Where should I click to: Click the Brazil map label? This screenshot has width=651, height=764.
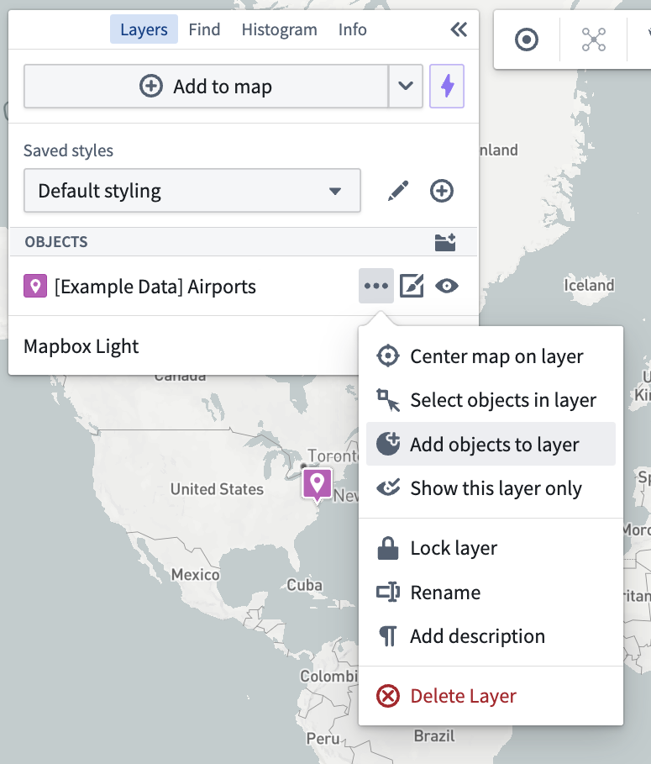[x=433, y=735]
